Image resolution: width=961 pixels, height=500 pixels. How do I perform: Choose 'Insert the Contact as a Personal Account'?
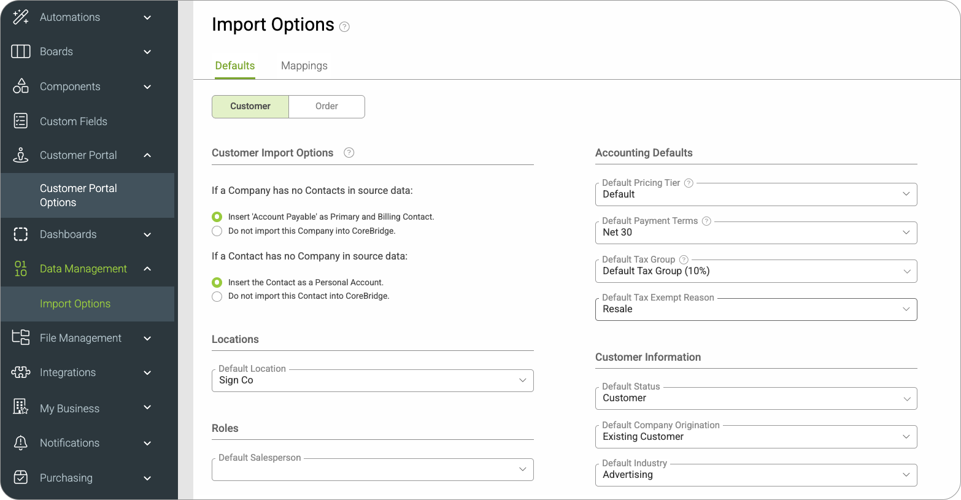point(217,283)
